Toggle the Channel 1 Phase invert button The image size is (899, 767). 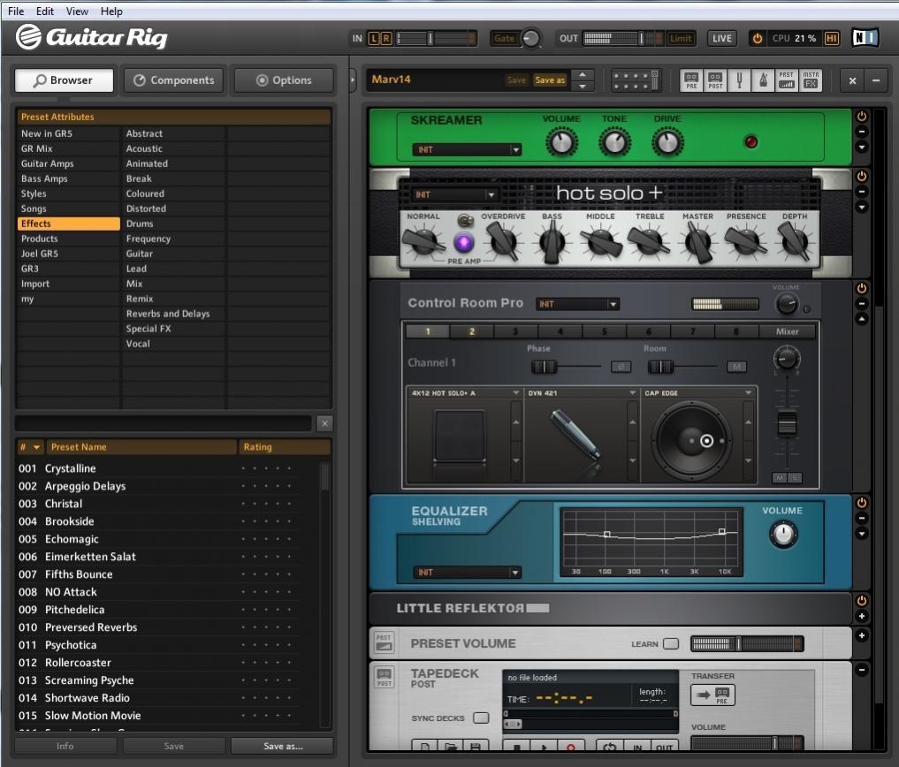[x=621, y=367]
